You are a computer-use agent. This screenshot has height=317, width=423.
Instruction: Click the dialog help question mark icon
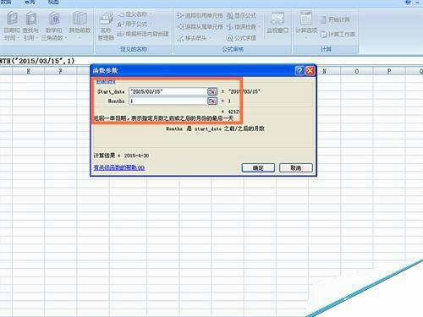click(x=299, y=70)
